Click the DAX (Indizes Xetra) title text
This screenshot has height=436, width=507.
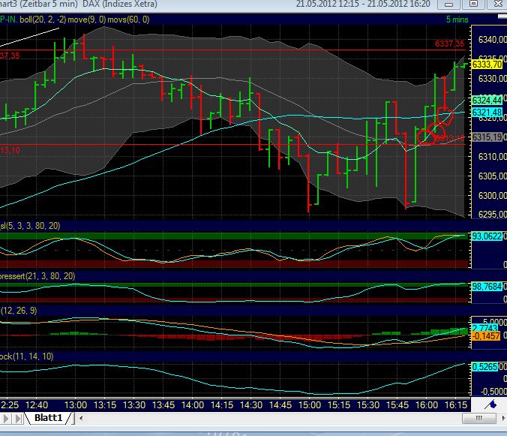(x=120, y=5)
